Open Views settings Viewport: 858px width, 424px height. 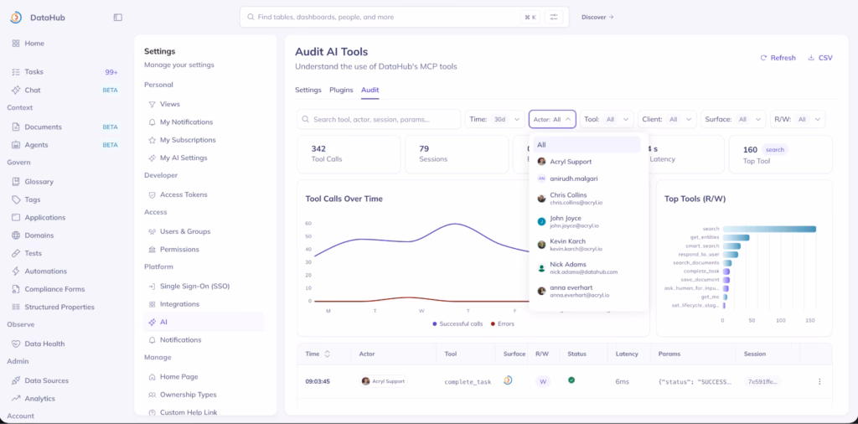click(169, 104)
